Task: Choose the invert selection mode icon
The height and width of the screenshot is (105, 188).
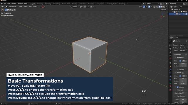Action: pyautogui.click(x=12, y=10)
